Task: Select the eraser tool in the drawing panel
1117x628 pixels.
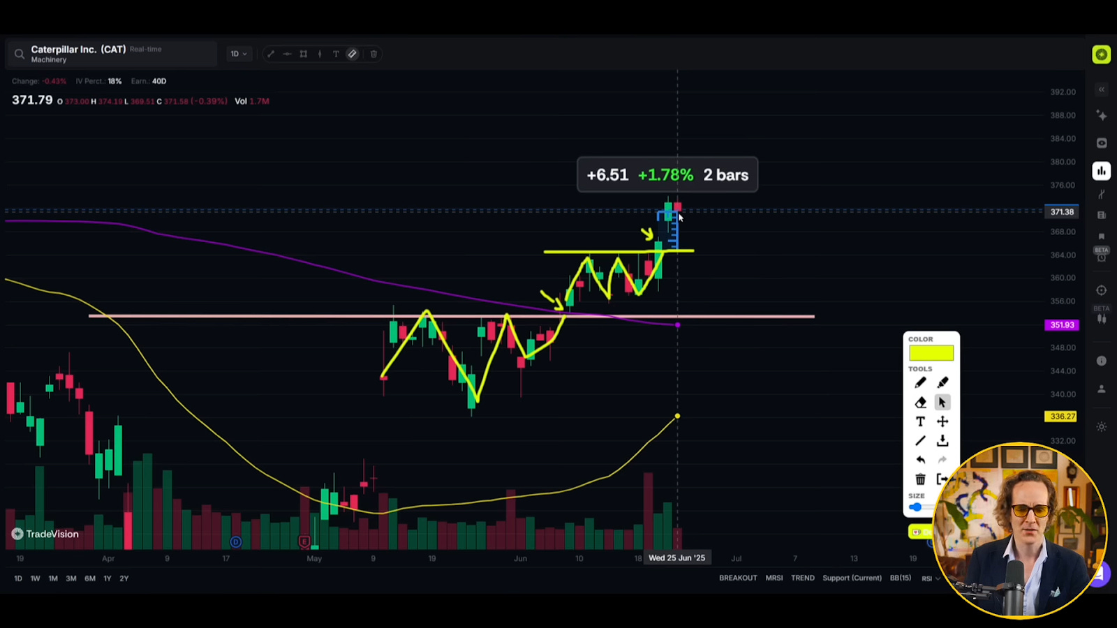Action: tap(920, 403)
